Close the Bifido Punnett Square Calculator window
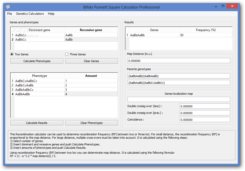Viewport: 245px width, 171px height. click(x=232, y=6)
